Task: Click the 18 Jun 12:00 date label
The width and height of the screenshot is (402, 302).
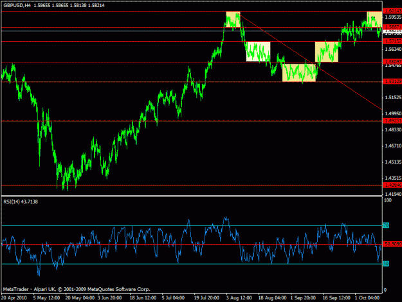Action: tap(143, 298)
